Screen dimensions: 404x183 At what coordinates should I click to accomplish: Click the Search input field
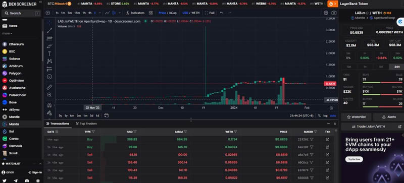(21, 13)
